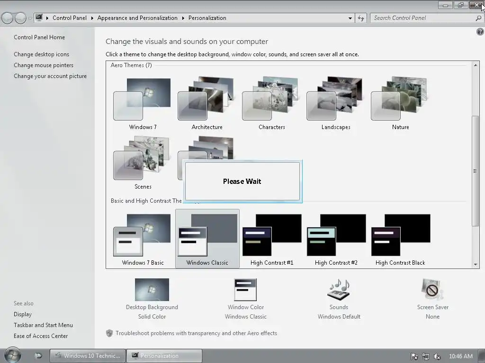Open Troubleshoot problems with transparency link
Viewport: 485px width, 363px height.
[x=196, y=333]
